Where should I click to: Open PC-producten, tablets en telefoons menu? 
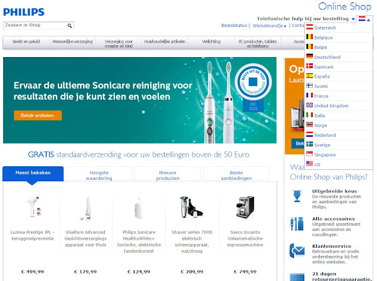(x=258, y=43)
